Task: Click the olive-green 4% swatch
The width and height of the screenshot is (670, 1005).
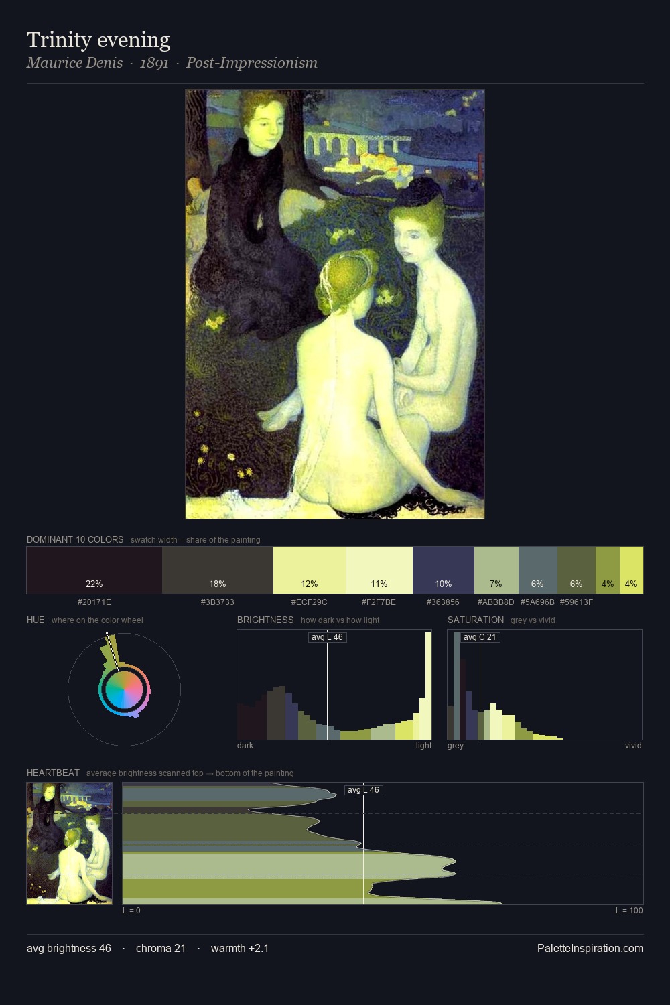Action: pos(608,570)
